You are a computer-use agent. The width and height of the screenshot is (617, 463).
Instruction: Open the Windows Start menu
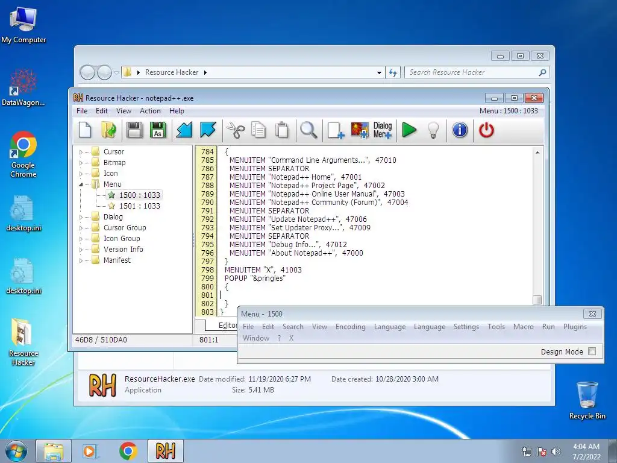pos(16,451)
